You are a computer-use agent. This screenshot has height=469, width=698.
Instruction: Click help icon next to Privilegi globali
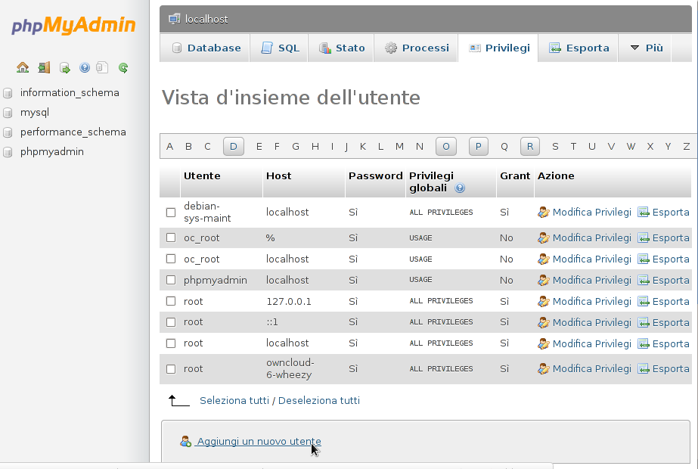[x=460, y=188]
